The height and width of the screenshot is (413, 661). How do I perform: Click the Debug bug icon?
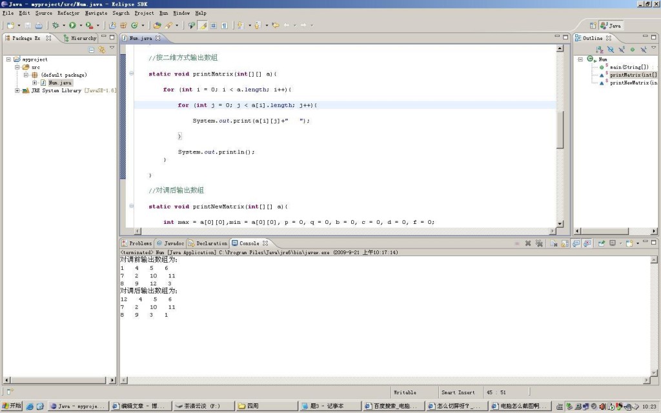(x=56, y=25)
